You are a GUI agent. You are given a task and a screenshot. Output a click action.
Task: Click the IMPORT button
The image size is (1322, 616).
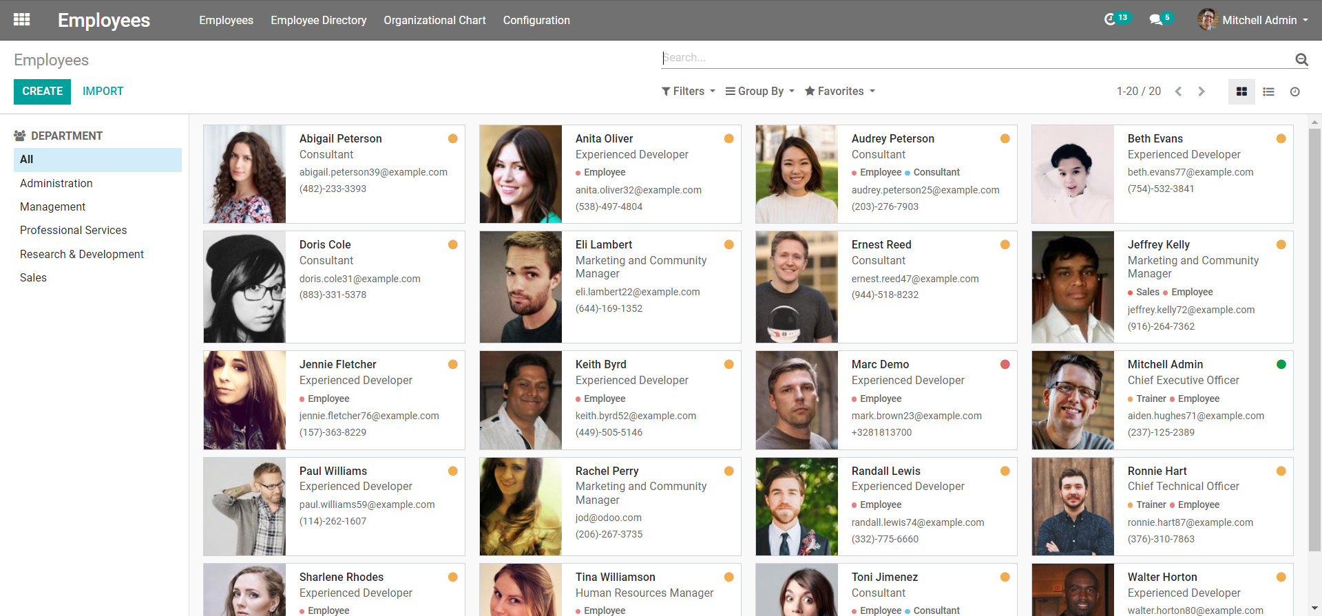coord(103,92)
